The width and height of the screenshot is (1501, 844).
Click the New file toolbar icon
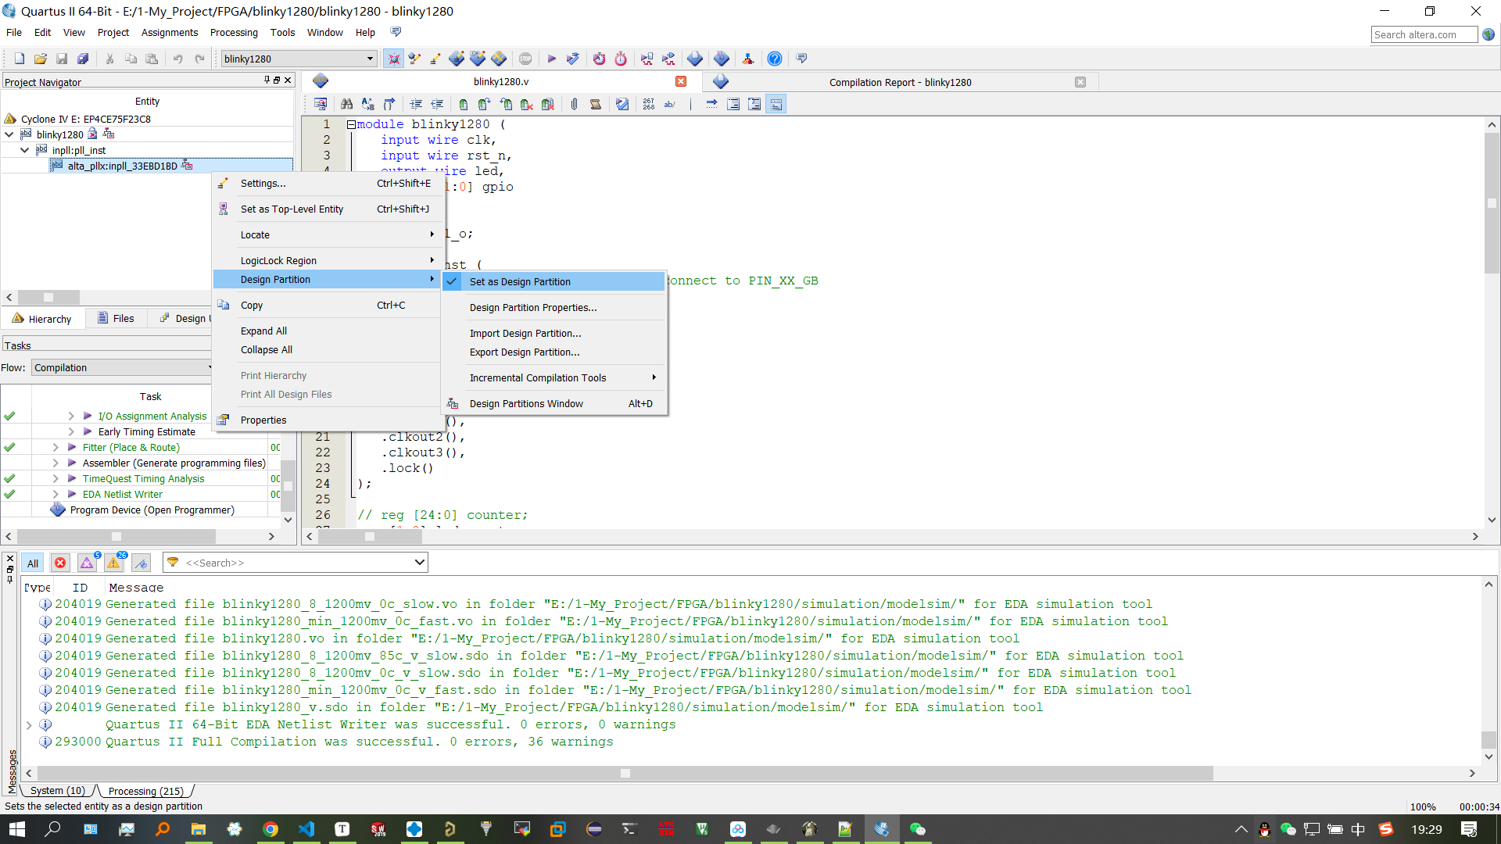(x=20, y=59)
